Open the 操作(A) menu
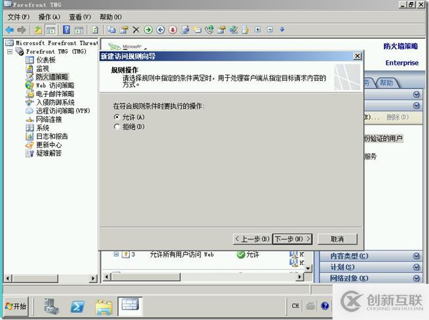Screen dimensions: 429x320 click(x=49, y=17)
